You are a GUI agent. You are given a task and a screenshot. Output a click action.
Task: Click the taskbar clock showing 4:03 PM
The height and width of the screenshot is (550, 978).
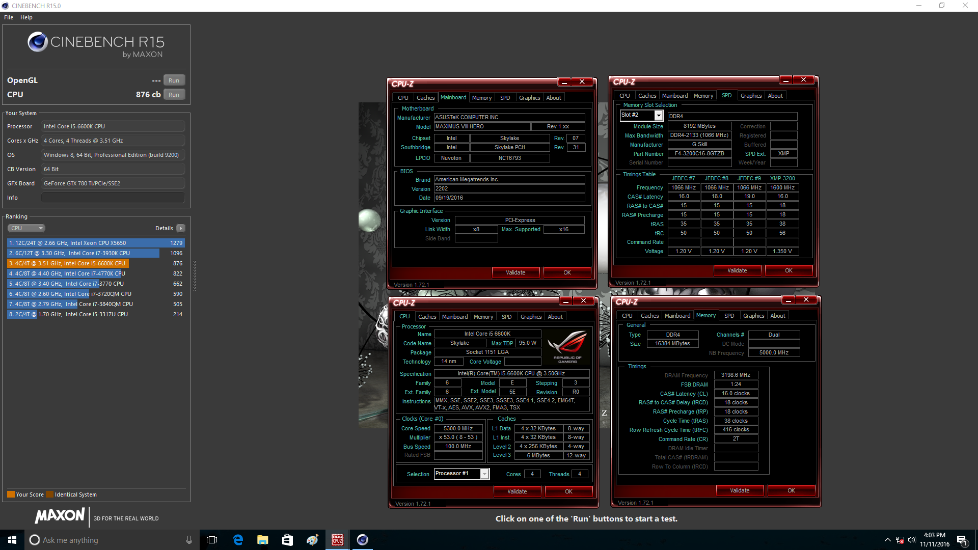click(x=934, y=540)
